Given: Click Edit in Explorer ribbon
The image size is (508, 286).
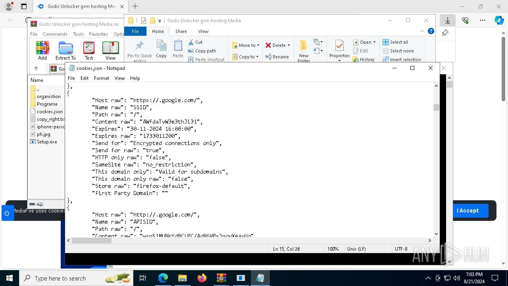Looking at the screenshot, I should point(361,51).
